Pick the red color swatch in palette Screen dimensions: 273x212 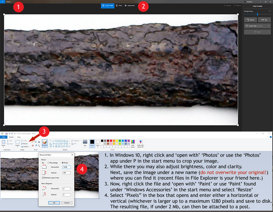point(111,141)
